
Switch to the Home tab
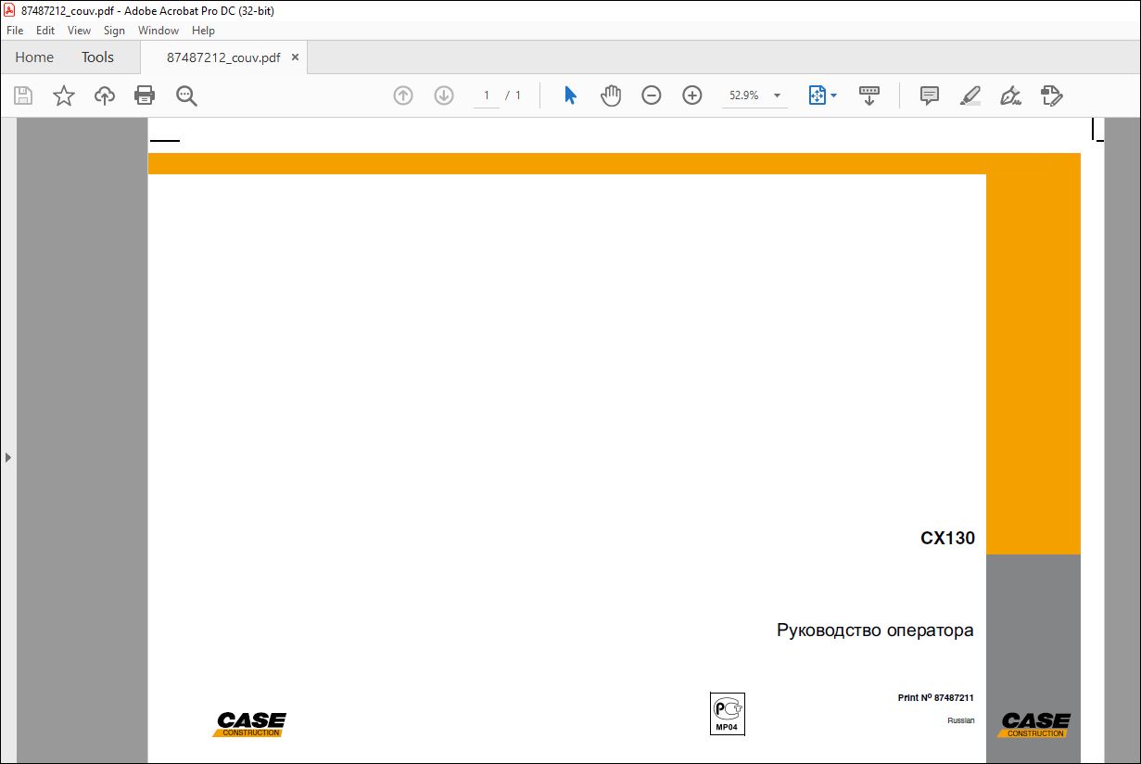coord(34,57)
